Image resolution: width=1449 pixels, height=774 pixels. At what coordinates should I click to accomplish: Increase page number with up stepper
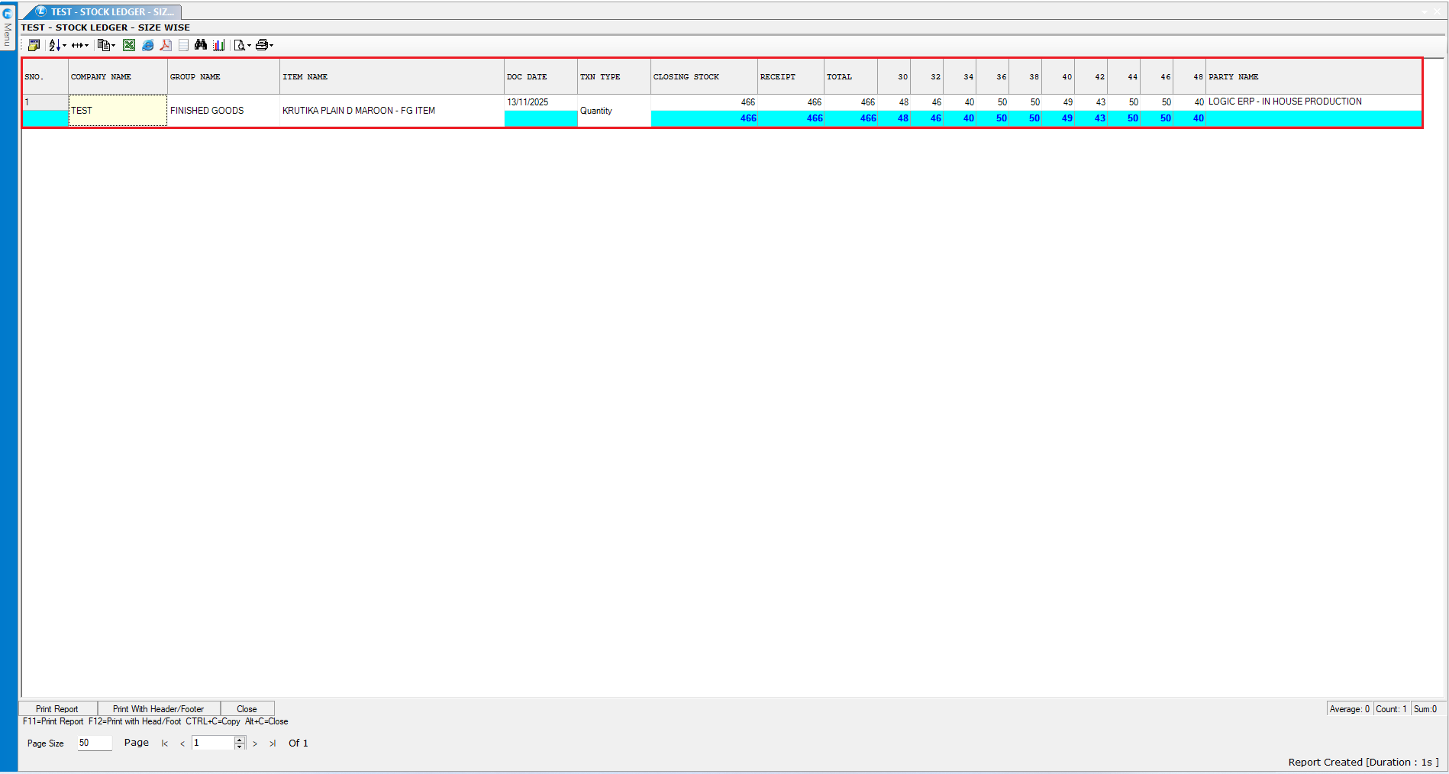[240, 740]
